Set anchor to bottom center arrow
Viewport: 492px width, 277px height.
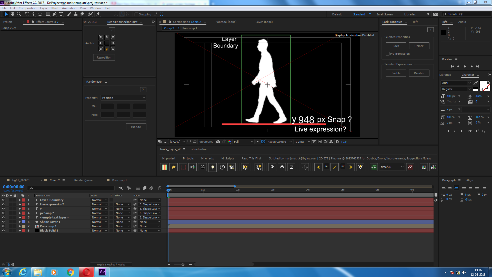point(107,49)
